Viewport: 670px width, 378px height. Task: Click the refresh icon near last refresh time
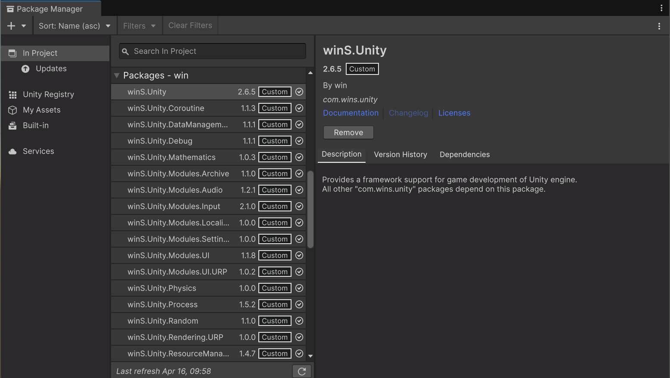pos(301,371)
